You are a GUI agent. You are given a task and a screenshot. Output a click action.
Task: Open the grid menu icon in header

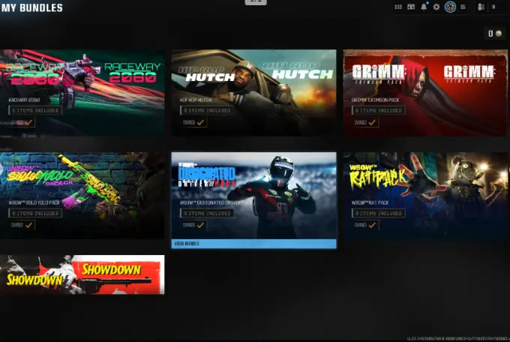398,7
